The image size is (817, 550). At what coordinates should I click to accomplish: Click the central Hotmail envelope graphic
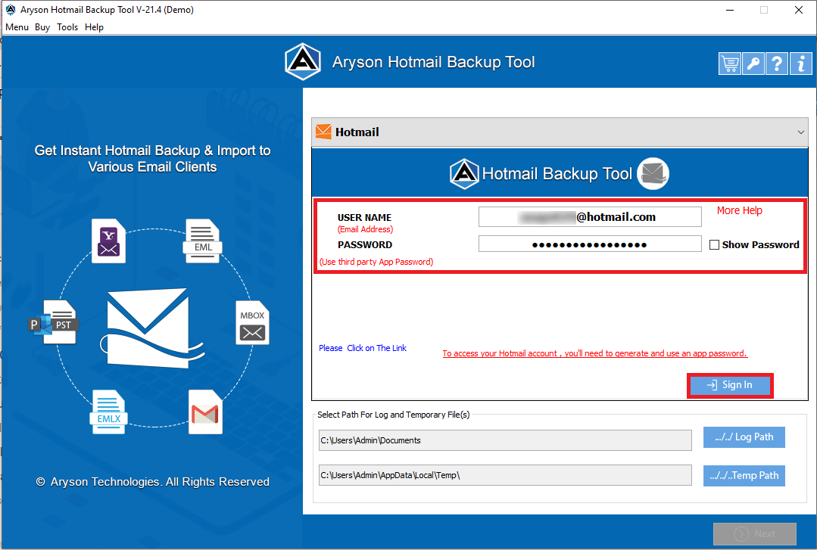click(x=151, y=328)
